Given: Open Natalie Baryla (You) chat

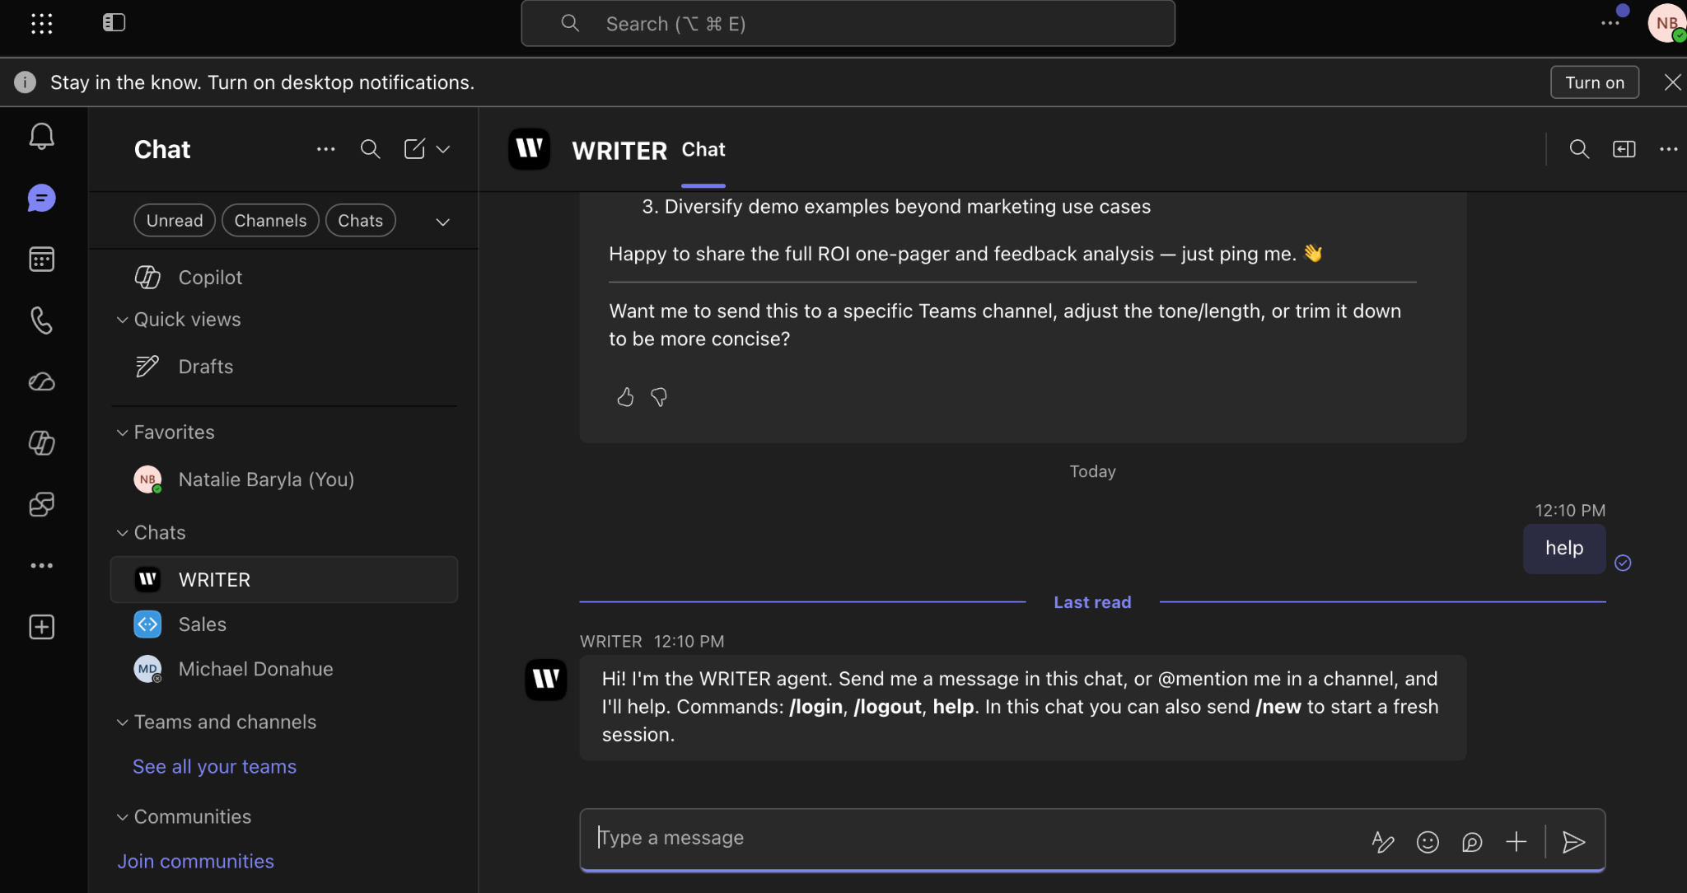Looking at the screenshot, I should click(x=284, y=479).
